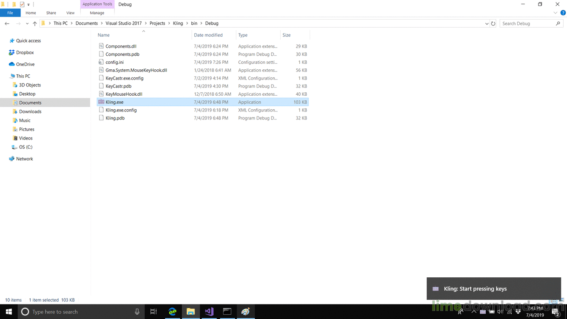Select the Kling.exe application file
The width and height of the screenshot is (567, 319).
coord(114,102)
